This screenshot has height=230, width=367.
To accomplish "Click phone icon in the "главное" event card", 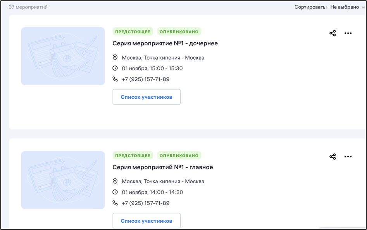I will (115, 203).
